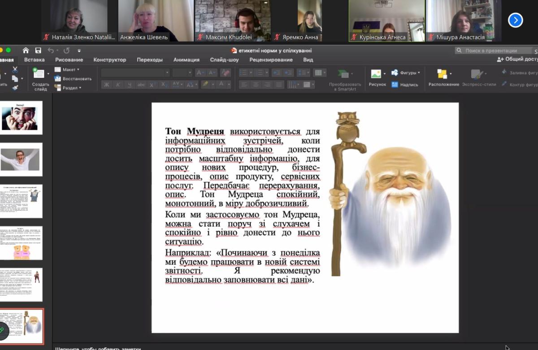Click the Поиск в презентации search field
Image resolution: width=538 pixels, height=350 pixels.
pos(493,51)
